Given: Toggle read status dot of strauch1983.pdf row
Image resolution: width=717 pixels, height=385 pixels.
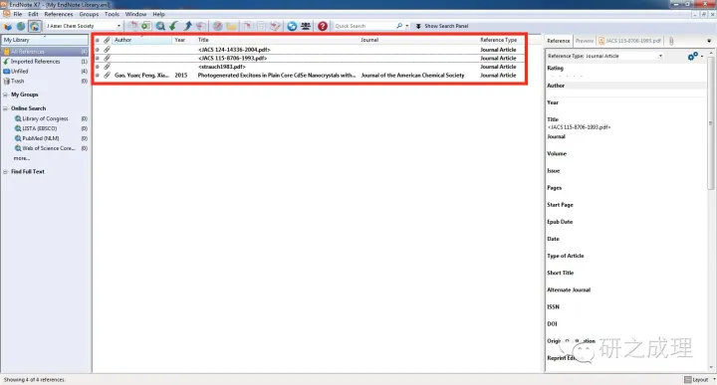Looking at the screenshot, I should pyautogui.click(x=97, y=67).
